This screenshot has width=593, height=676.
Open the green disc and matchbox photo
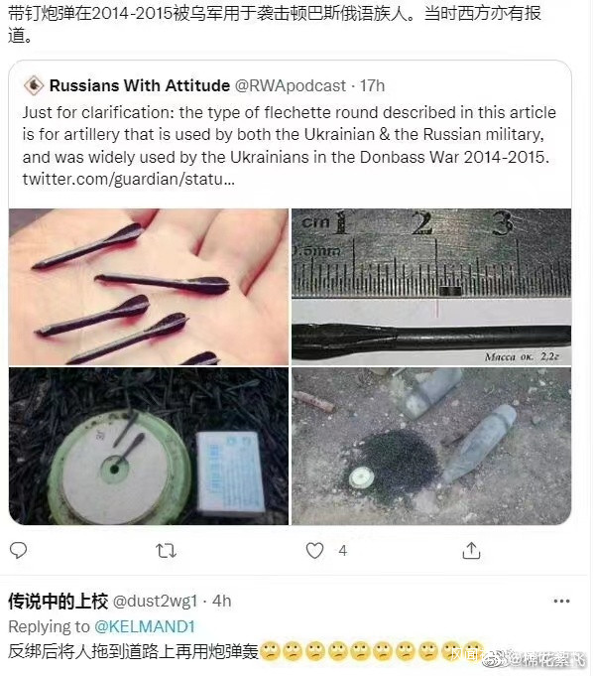(149, 447)
